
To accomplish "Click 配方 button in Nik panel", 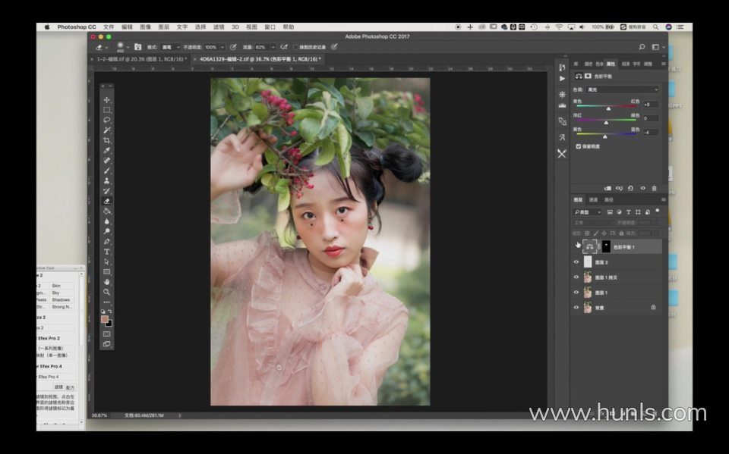I will [70, 387].
